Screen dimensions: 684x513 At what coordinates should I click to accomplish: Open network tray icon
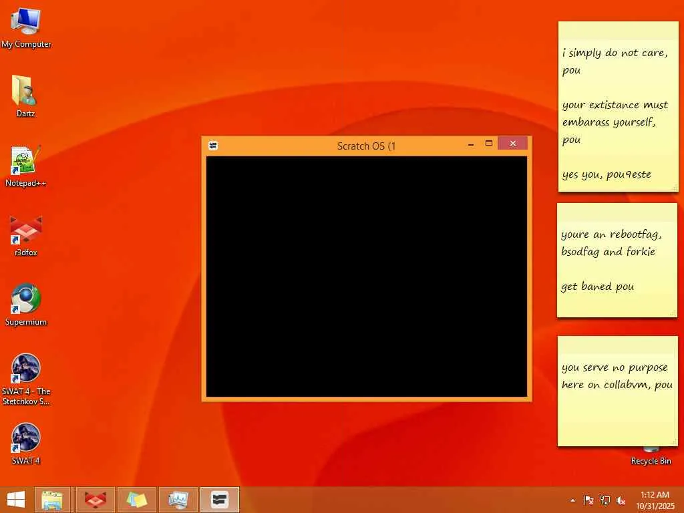click(x=605, y=500)
